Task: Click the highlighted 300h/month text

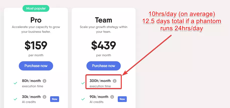Action: tap(100, 81)
